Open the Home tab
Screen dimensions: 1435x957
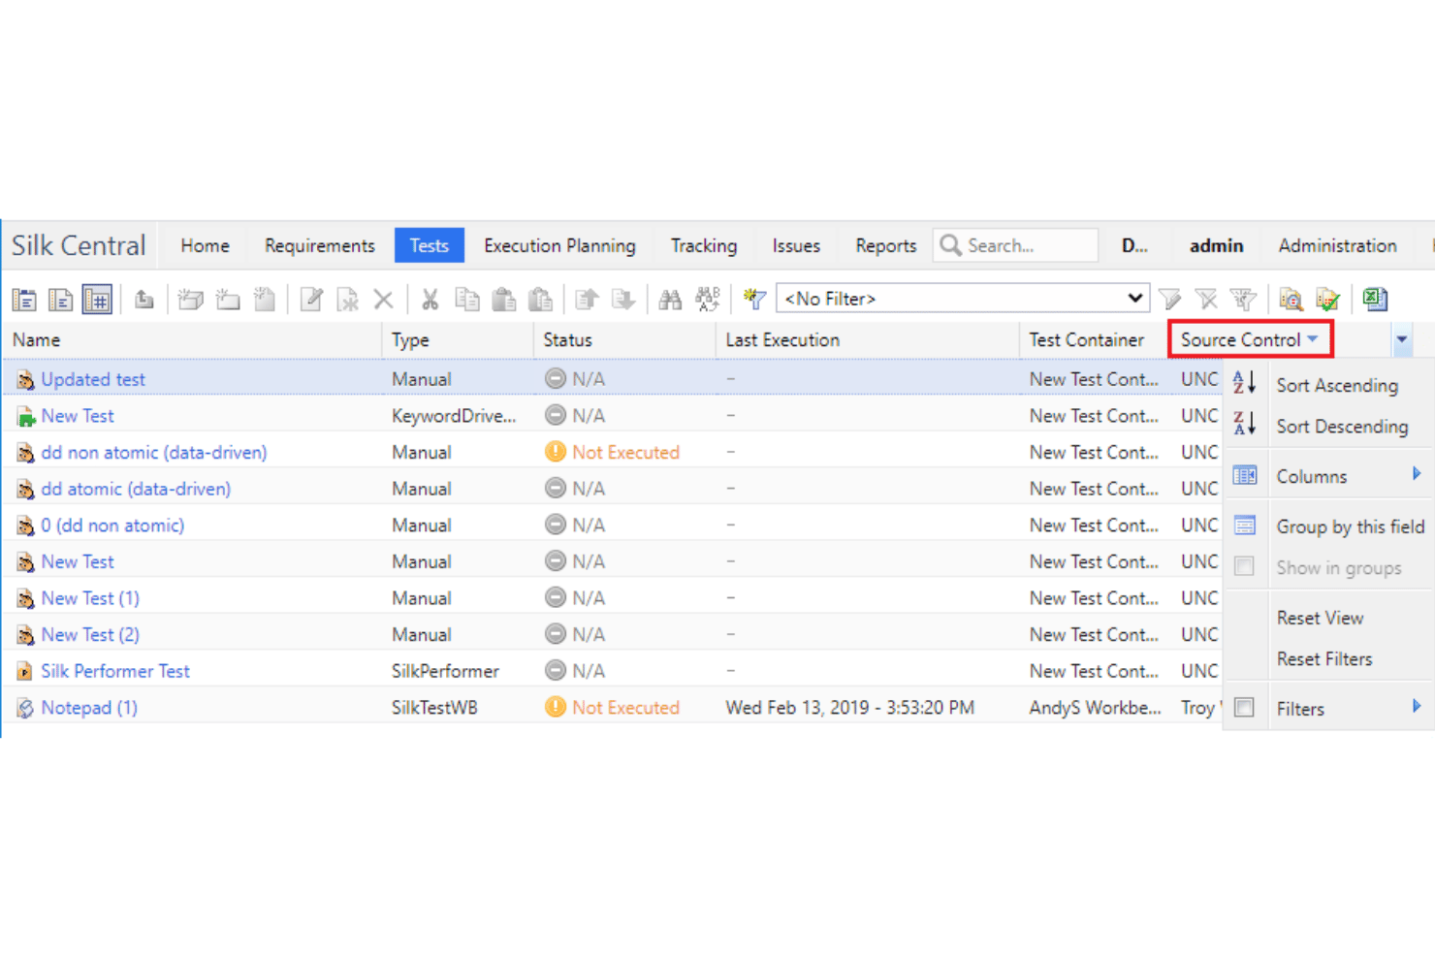pyautogui.click(x=205, y=246)
